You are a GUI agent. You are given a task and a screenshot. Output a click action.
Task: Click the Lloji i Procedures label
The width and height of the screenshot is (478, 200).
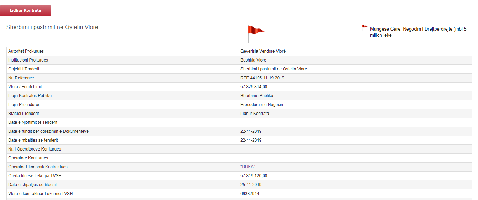click(x=24, y=105)
